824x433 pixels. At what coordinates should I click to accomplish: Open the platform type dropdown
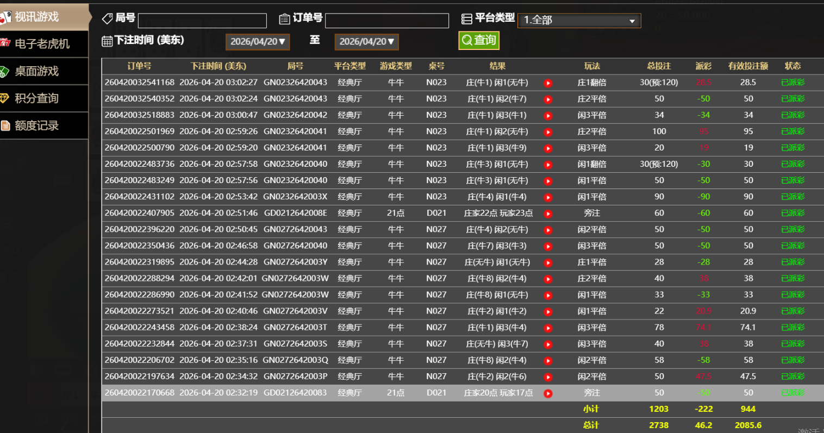(579, 21)
